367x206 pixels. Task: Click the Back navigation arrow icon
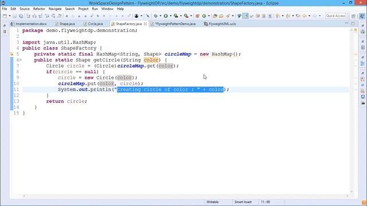click(x=304, y=16)
